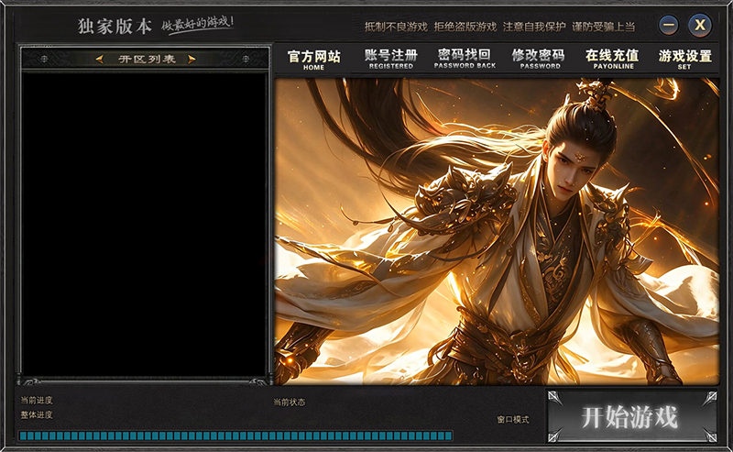The image size is (733, 452).
Task: Click the left arrow beside 开区列表
Action: 99,59
